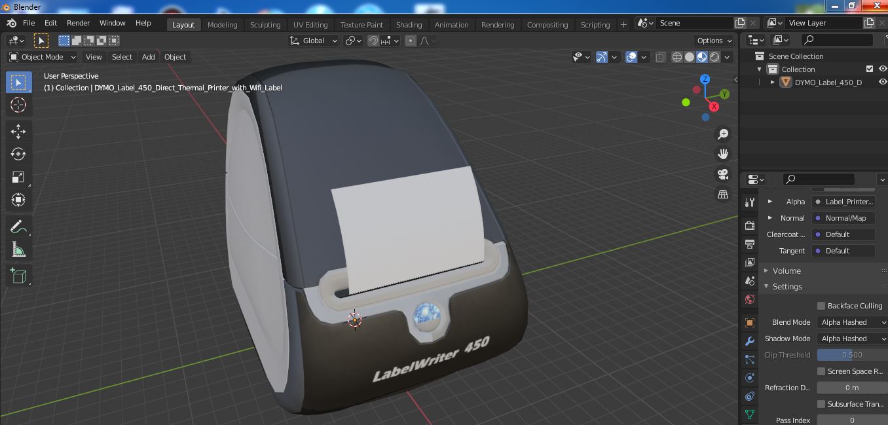The image size is (888, 425).
Task: Toggle X-ray mode
Action: pos(660,57)
